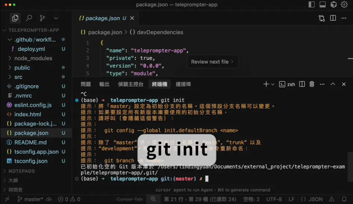Expand the 時間表 timeline section
This screenshot has height=204, width=353.
click(15, 190)
